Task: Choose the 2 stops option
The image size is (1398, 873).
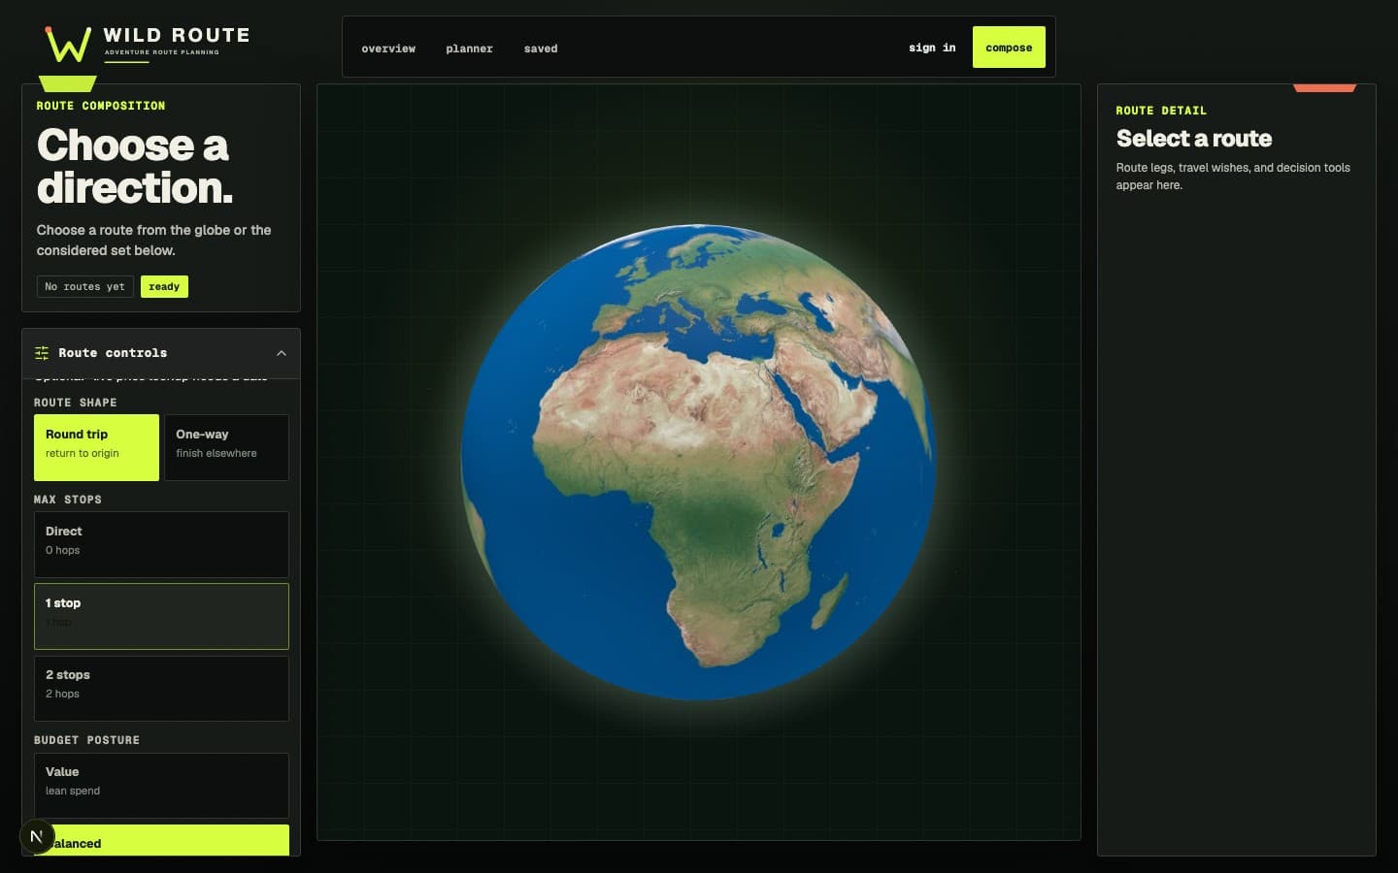Action: click(x=161, y=688)
